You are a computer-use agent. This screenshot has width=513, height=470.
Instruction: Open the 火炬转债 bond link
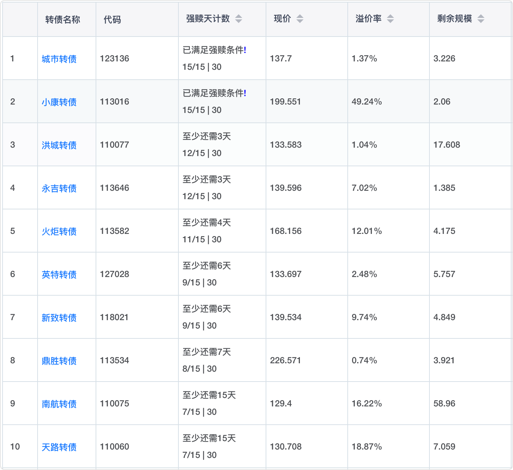(x=59, y=231)
